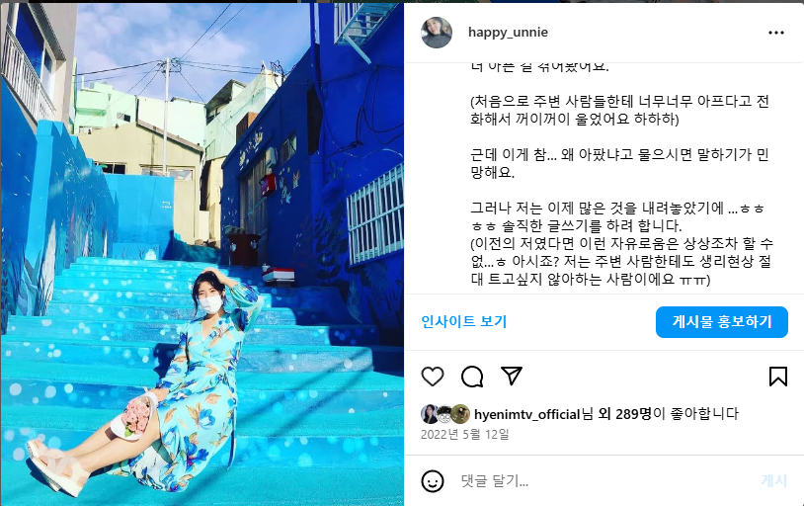Open hyenimtv_official profile link
Screen dimensions: 804x506
pyautogui.click(x=526, y=414)
